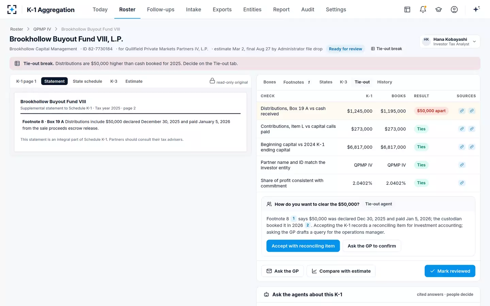Click Accept with reconciling item

[303, 246]
